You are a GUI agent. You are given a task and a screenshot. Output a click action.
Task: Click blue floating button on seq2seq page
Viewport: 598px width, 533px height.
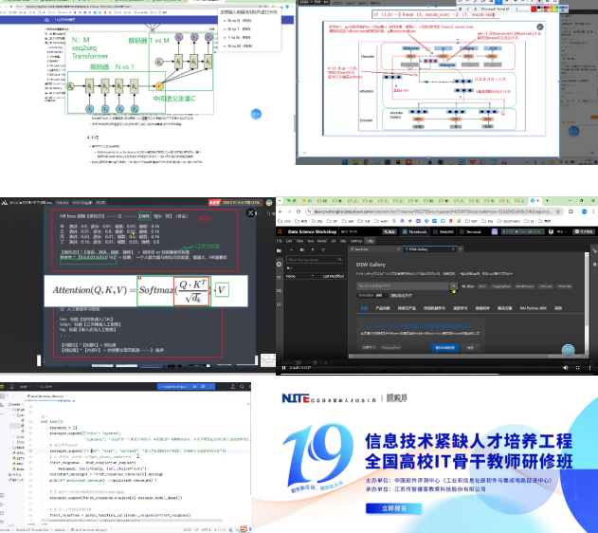click(x=256, y=114)
